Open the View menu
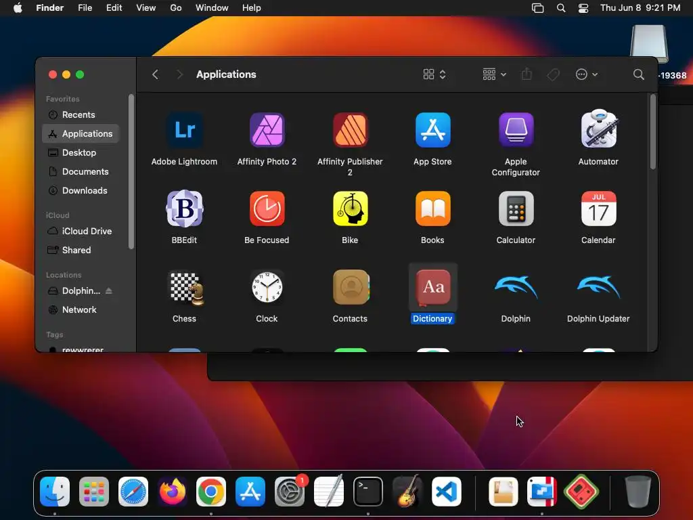This screenshot has width=693, height=520. tap(146, 8)
